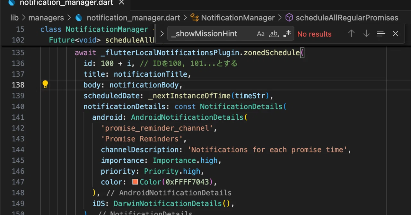Toggle Use Regular Expression in find widget
Image resolution: width=411 pixels, height=215 pixels.
287,34
